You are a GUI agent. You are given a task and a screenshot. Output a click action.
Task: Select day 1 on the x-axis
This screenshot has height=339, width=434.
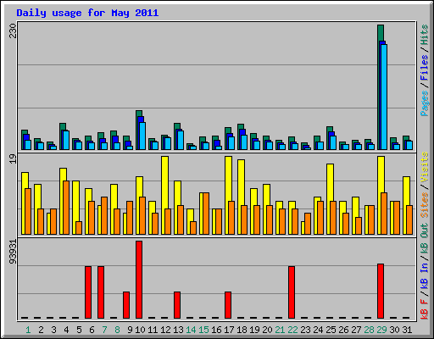click(28, 330)
